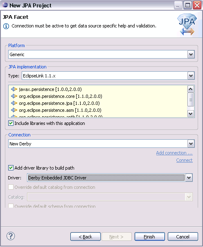
Task: Expand the Derby Embedded JDBC Driver dropdown
Action: [x=189, y=178]
